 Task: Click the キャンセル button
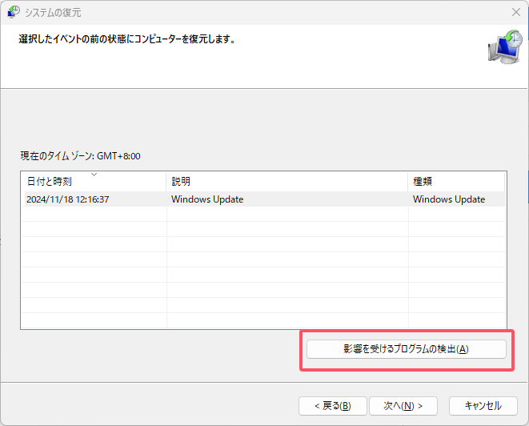coord(483,406)
